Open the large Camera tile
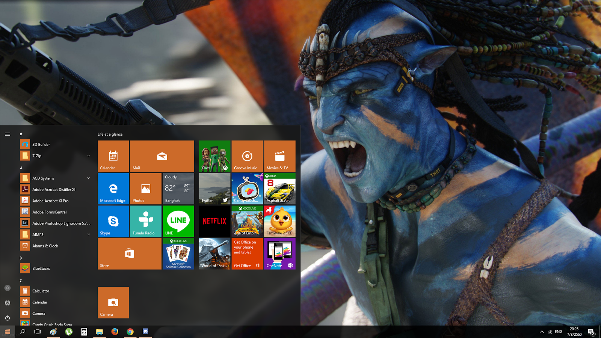The width and height of the screenshot is (601, 338). 113,303
